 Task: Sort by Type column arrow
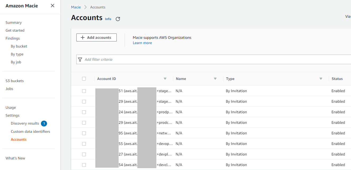click(321, 79)
